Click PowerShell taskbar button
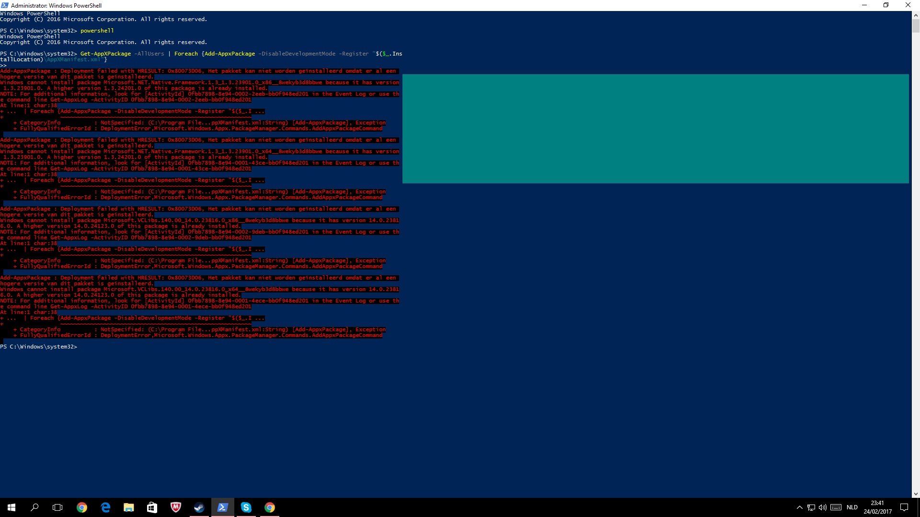Image resolution: width=920 pixels, height=517 pixels. 222,507
